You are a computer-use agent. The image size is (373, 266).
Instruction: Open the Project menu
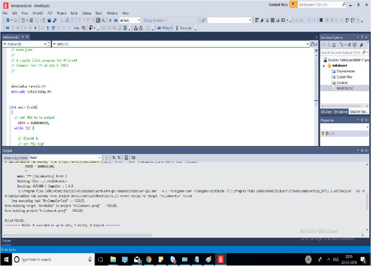click(62, 13)
